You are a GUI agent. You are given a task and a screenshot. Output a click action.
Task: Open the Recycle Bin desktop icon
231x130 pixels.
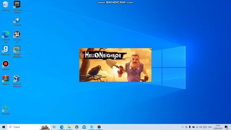pyautogui.click(x=6, y=6)
